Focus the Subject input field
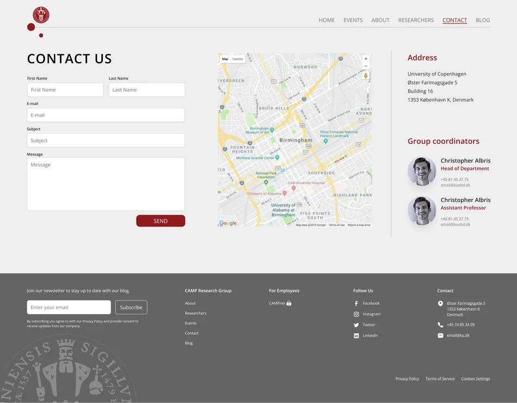Viewport: 517px width, 403px height. point(106,141)
